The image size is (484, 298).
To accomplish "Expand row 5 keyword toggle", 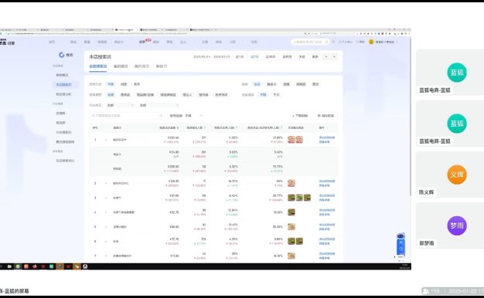I will click(106, 227).
